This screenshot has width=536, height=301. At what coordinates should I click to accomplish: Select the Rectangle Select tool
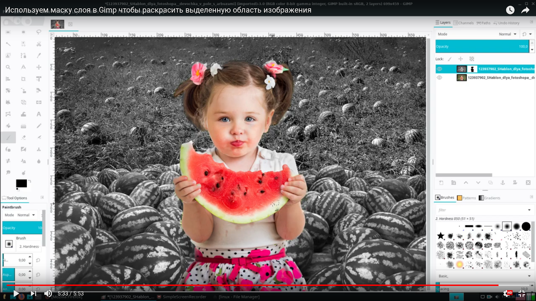coord(8,32)
